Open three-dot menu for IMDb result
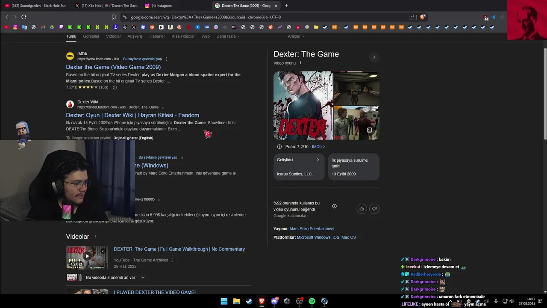The width and height of the screenshot is (547, 308). 167,59
